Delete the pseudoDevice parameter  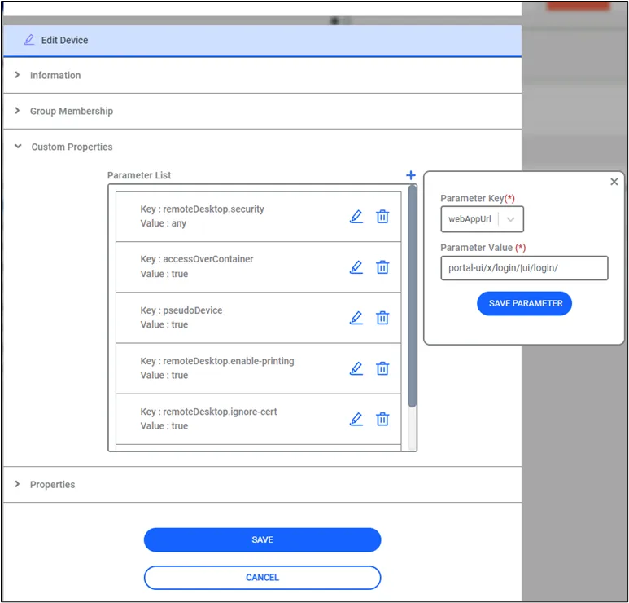(382, 318)
